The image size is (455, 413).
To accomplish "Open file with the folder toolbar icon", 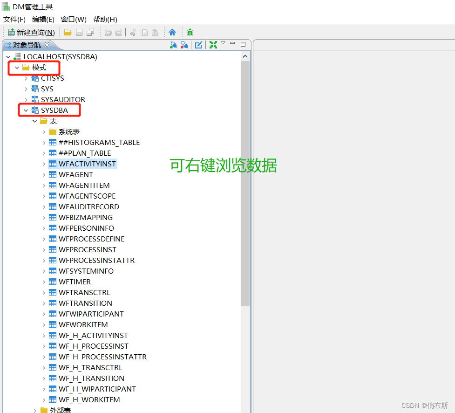I will (x=68, y=32).
